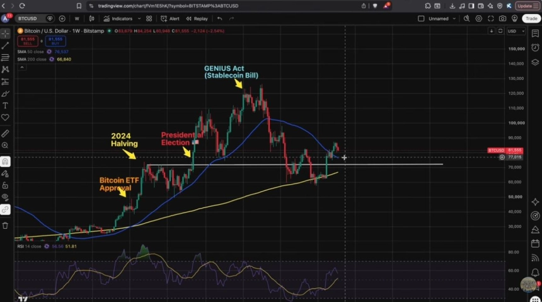Select the zoom in tool
Screen dimensions: 542x302
coord(5,146)
